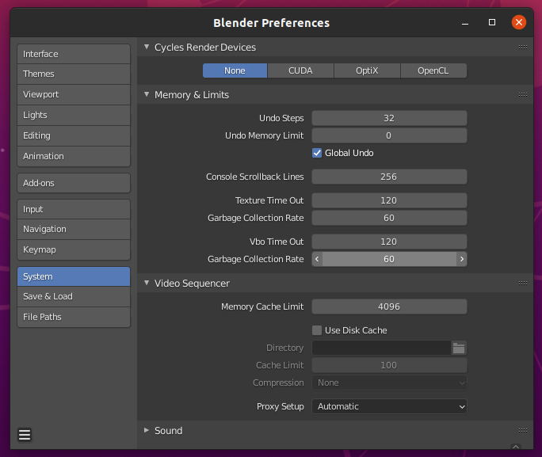542x457 pixels.
Task: Choose the OpenCL device button
Action: tap(433, 70)
